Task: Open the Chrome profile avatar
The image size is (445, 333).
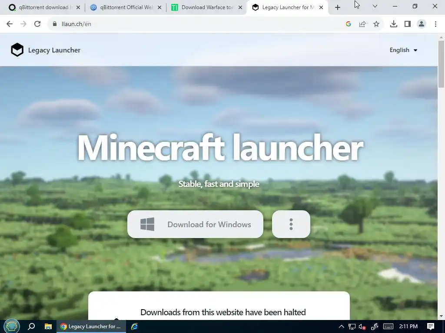Action: click(422, 24)
